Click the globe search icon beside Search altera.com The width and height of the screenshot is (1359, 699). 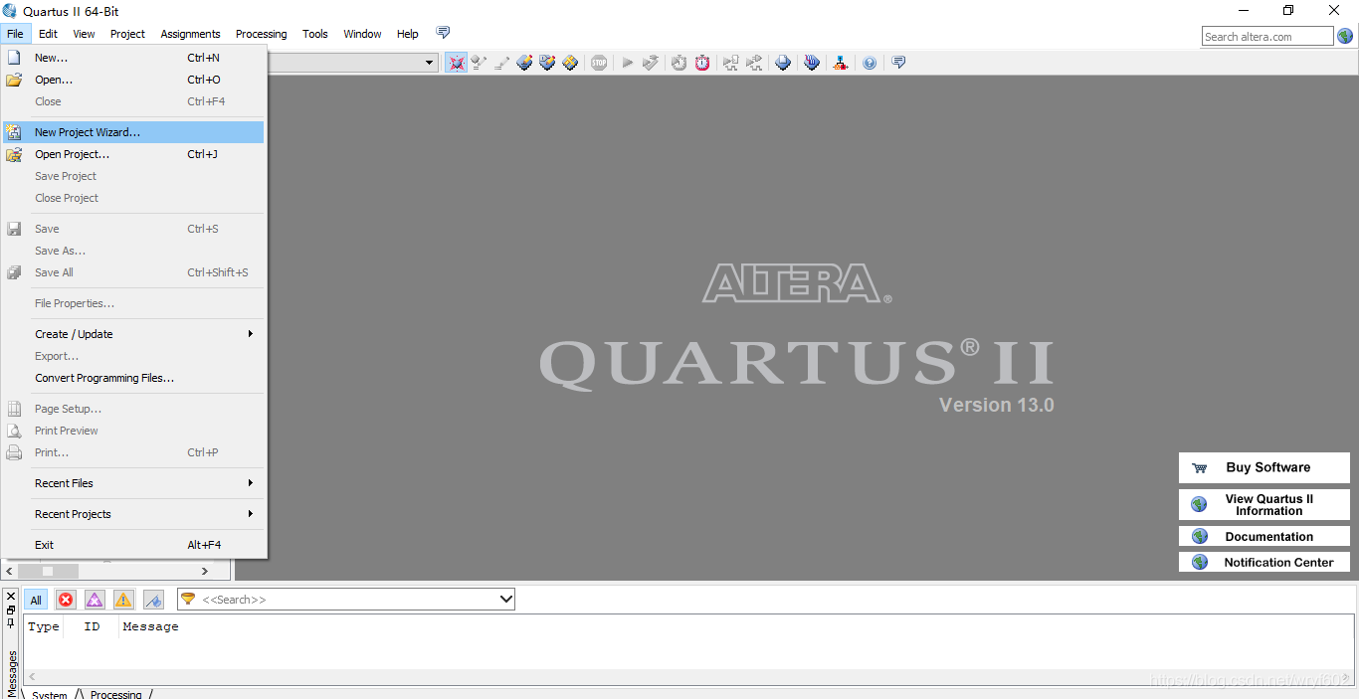1345,36
